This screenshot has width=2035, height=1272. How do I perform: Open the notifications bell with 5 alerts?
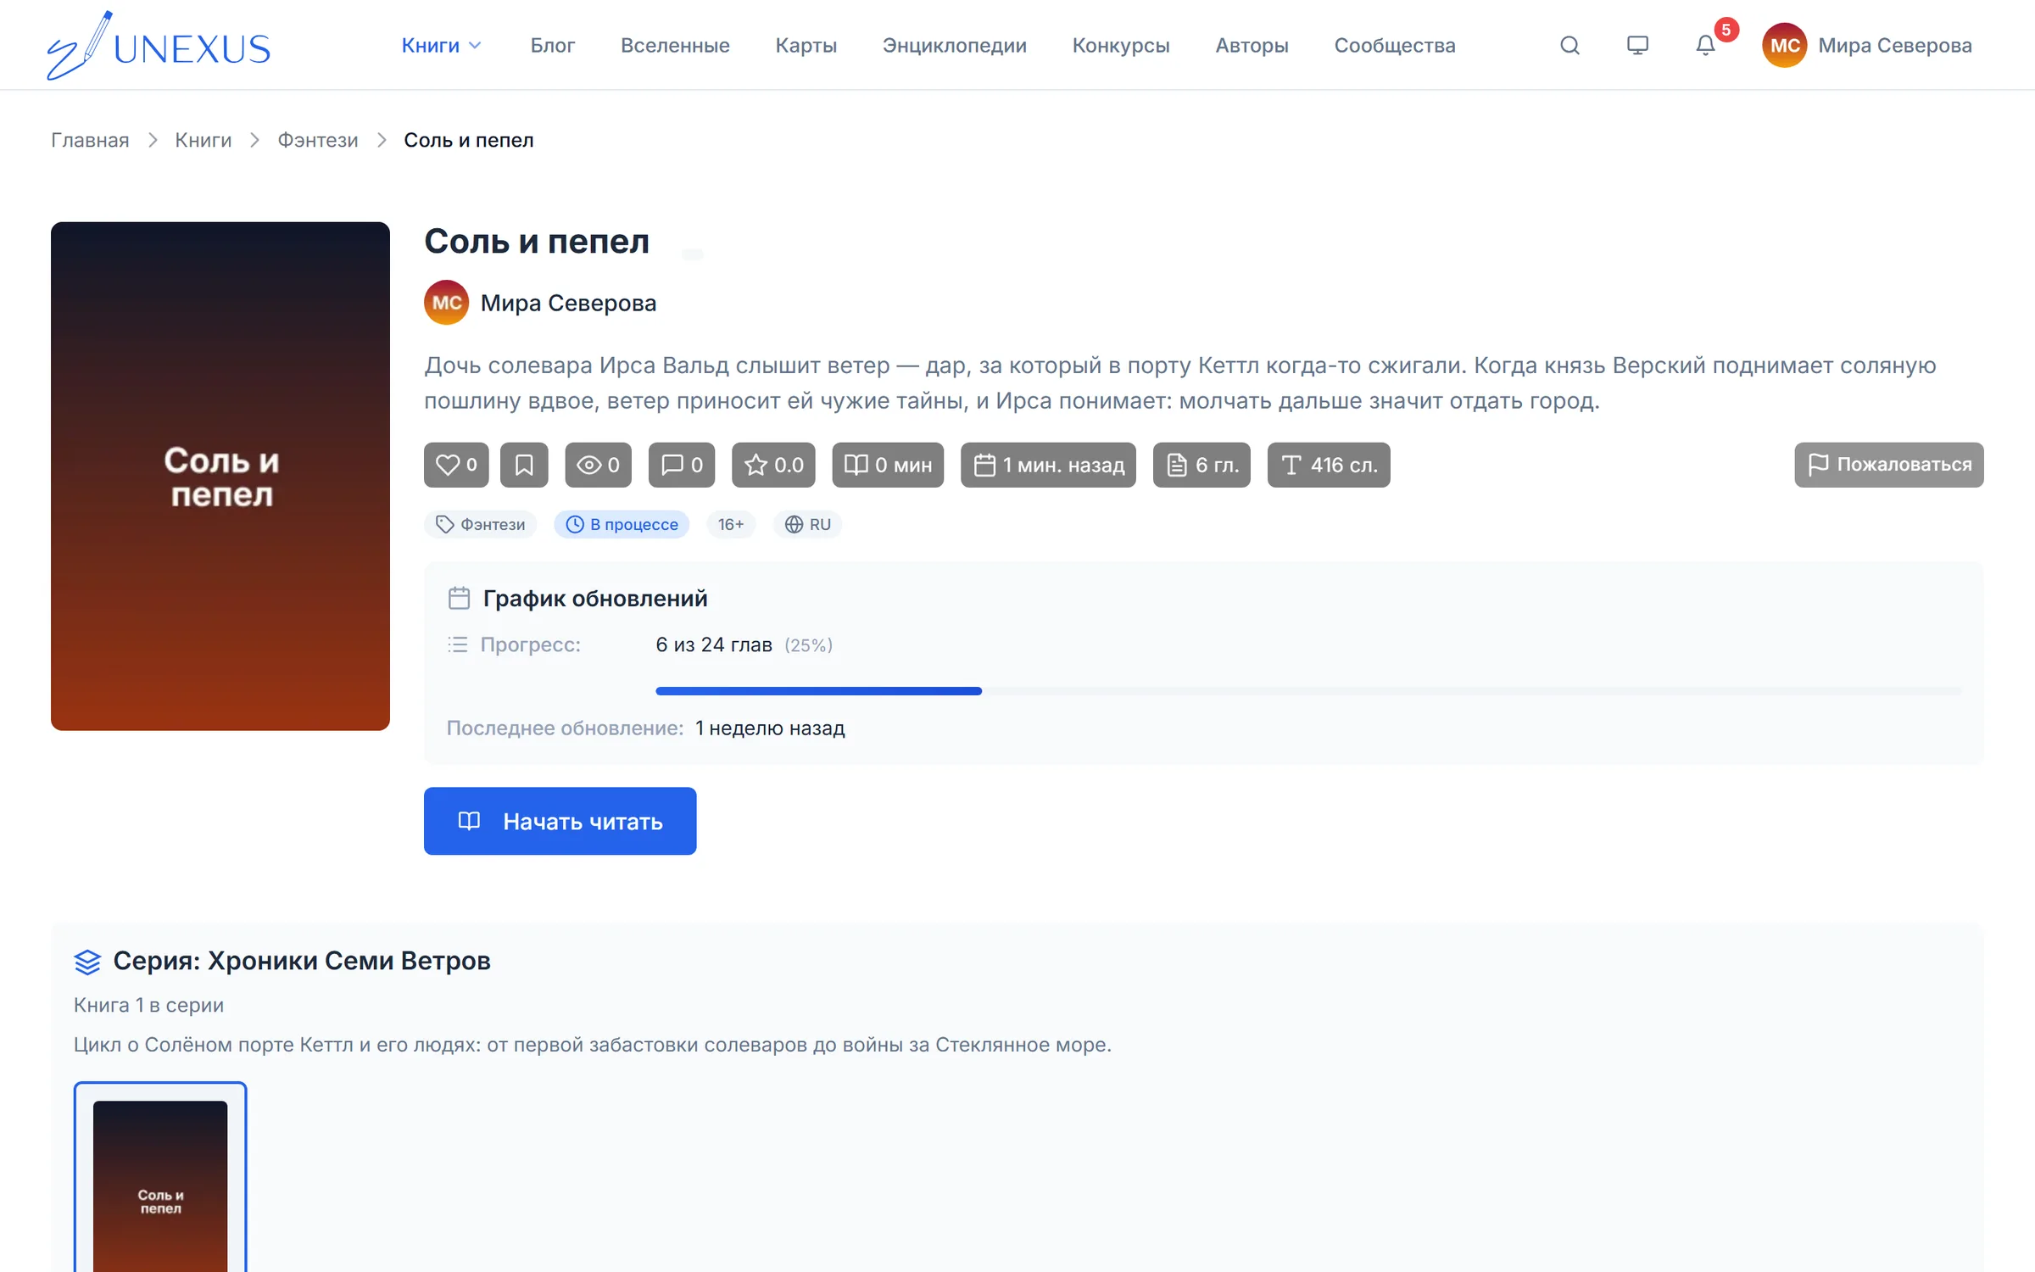coord(1706,45)
